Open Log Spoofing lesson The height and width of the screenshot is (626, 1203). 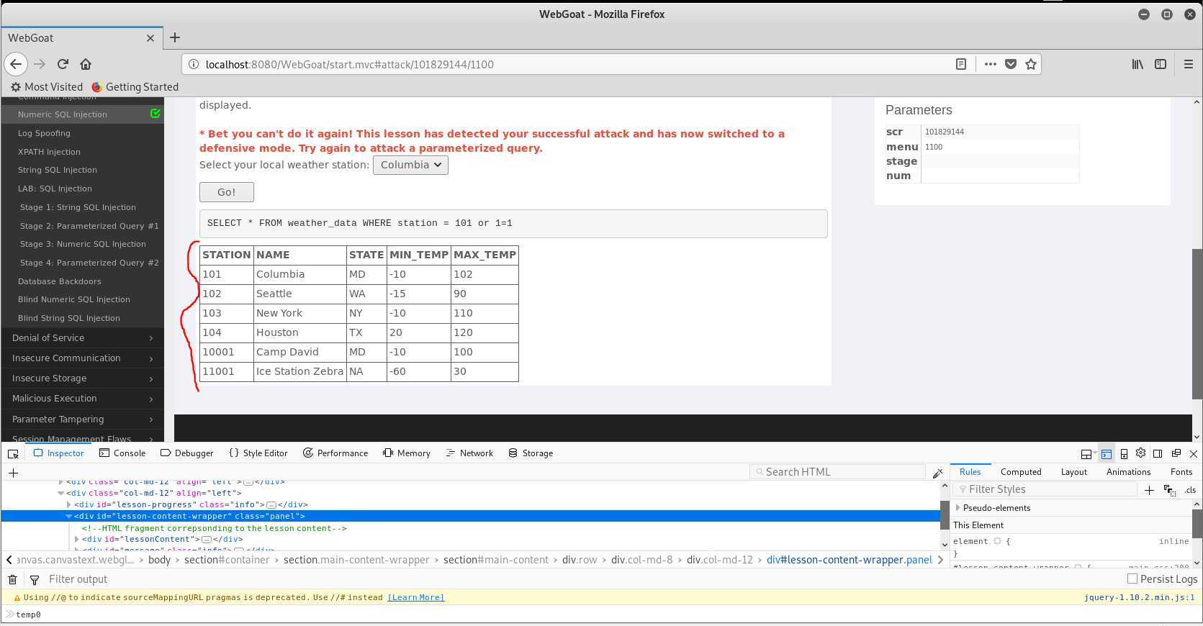[44, 133]
